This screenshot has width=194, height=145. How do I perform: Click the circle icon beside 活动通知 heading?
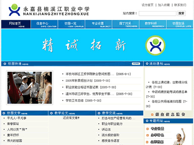pos(147,64)
